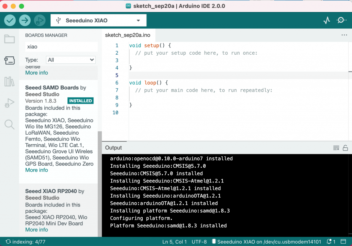Click the setup comment on line 2

(x=196, y=53)
